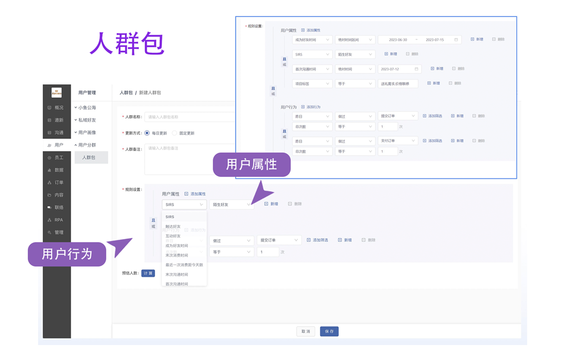Open the 项目标签 dropdown in the popup panel
The height and width of the screenshot is (351, 562).
coord(312,84)
